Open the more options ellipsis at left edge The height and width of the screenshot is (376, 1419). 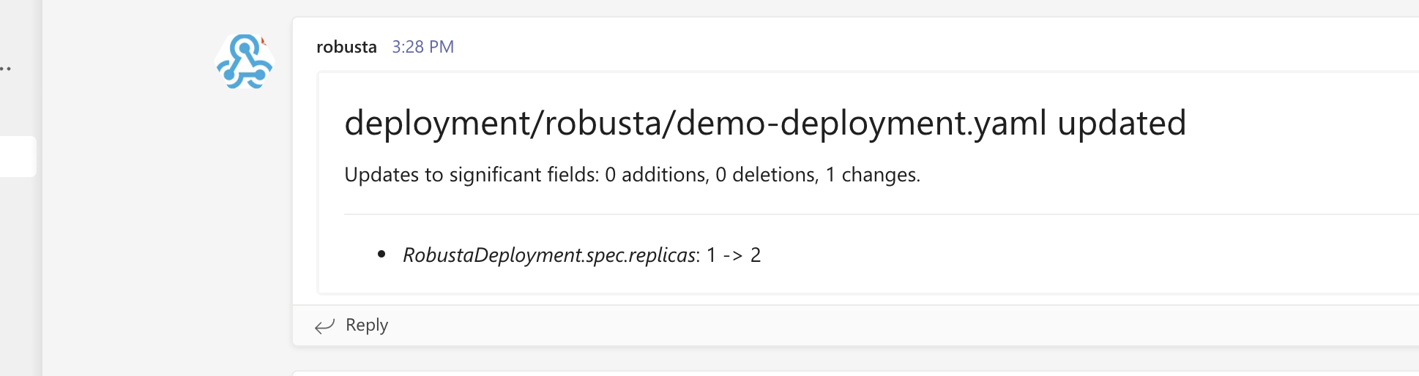[6, 69]
